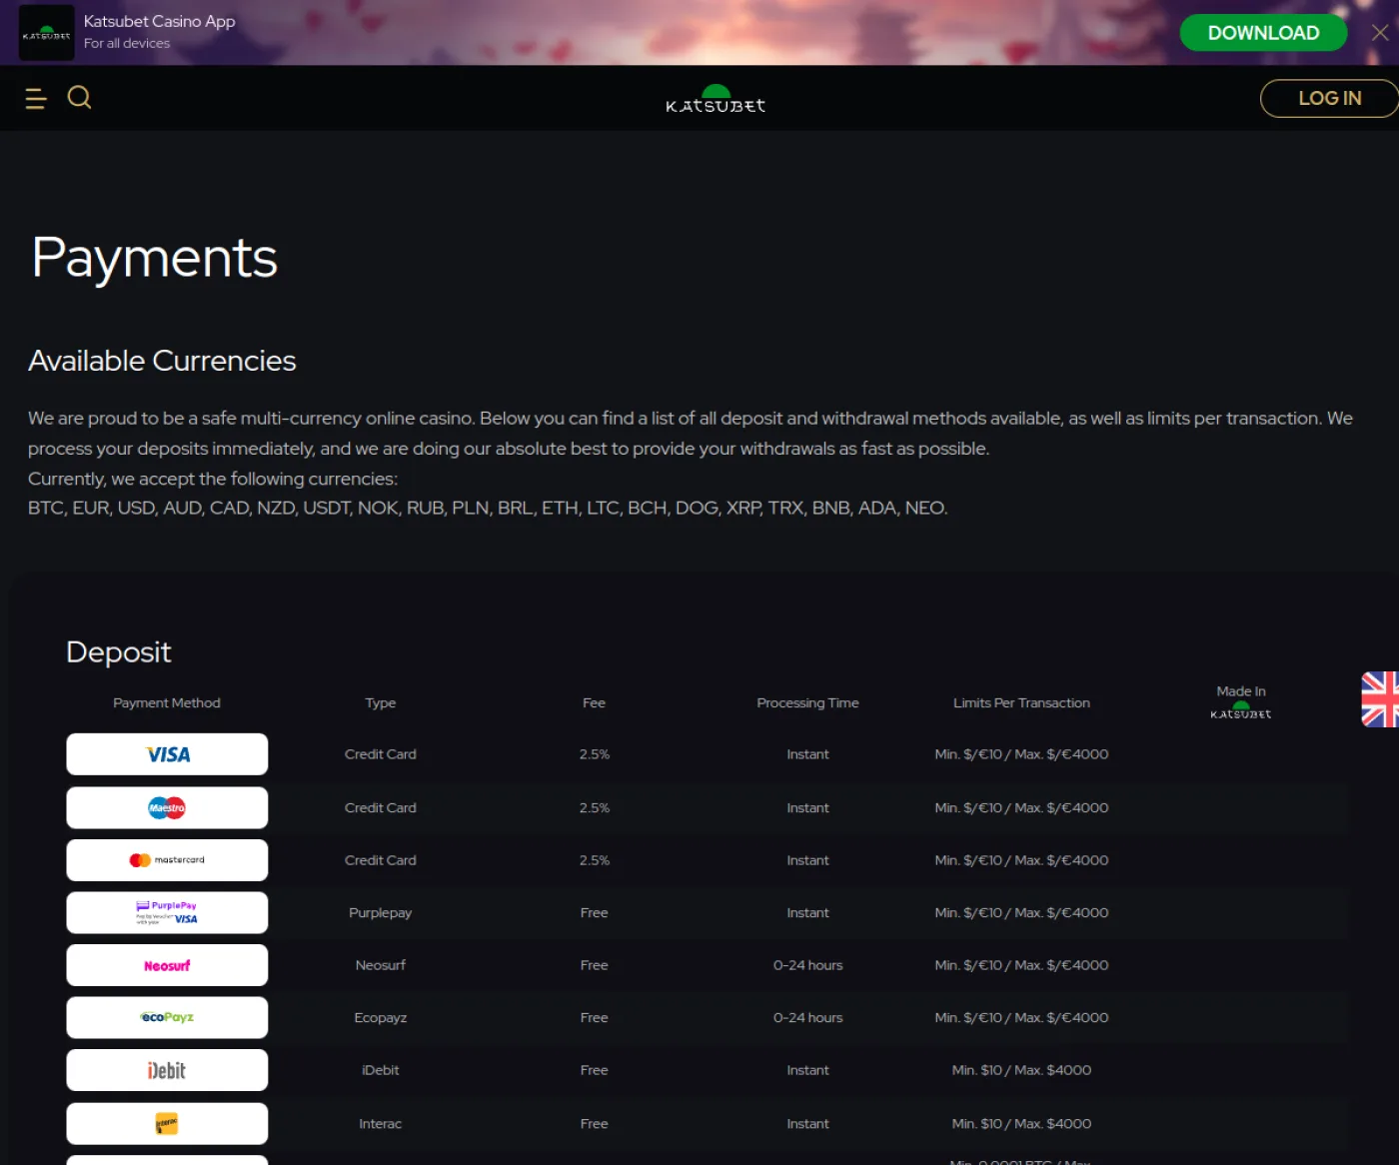Click the Payments page heading
Screen dimensions: 1399x1165
point(154,258)
